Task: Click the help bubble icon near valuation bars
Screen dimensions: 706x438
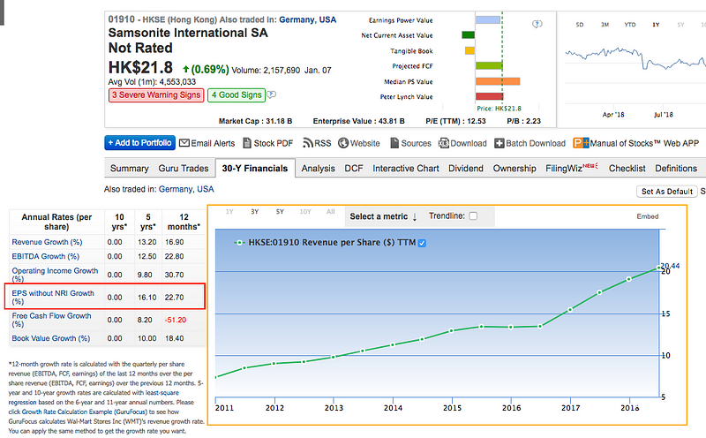Action: coord(537,24)
